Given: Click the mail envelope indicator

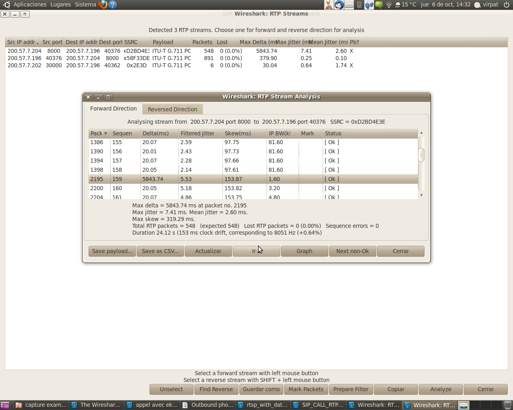Looking at the screenshot, I should click(x=349, y=5).
